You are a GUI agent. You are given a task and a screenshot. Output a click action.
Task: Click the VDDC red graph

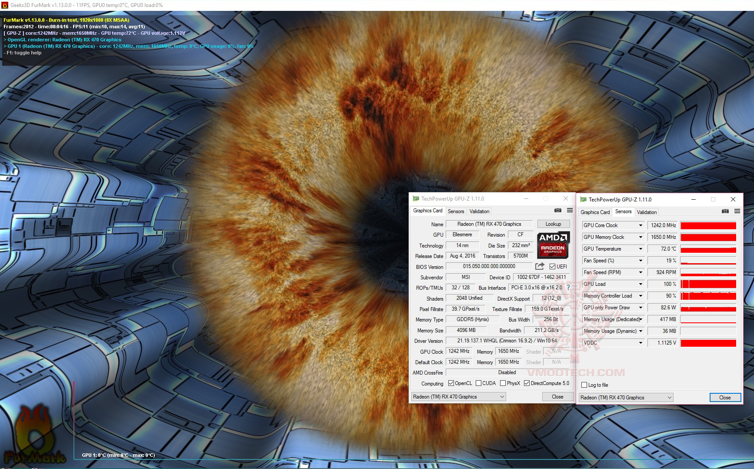click(x=708, y=343)
